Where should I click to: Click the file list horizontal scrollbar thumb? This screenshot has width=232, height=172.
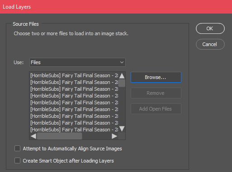pyautogui.click(x=59, y=136)
